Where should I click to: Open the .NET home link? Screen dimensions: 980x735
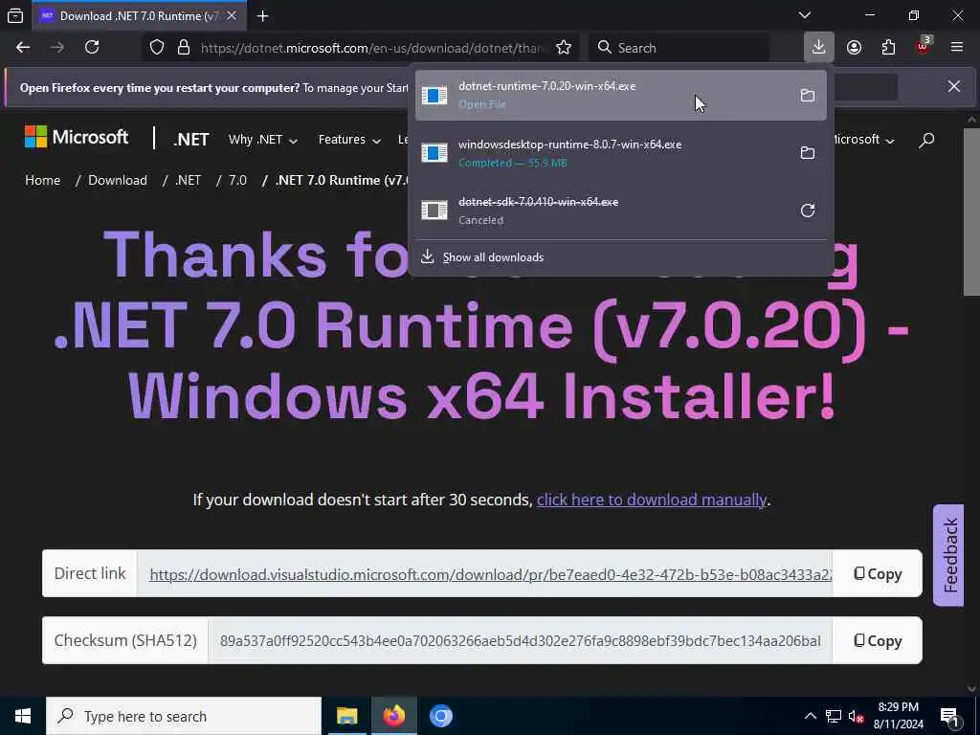pyautogui.click(x=191, y=140)
